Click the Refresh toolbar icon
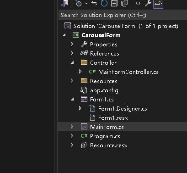Image resolution: width=187 pixels, height=173 pixels. pyautogui.click(x=104, y=3)
